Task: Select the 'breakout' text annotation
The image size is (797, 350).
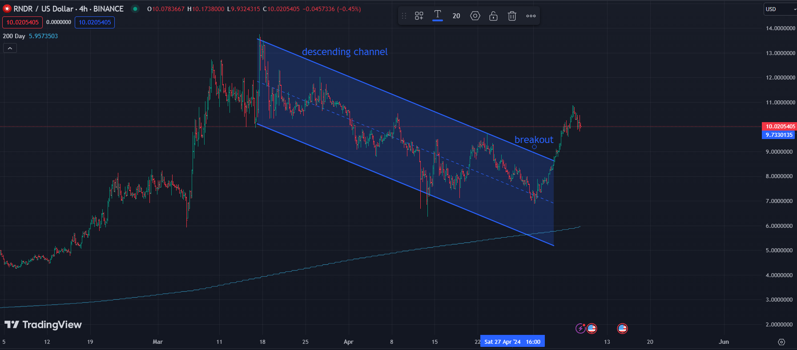Action: (534, 139)
